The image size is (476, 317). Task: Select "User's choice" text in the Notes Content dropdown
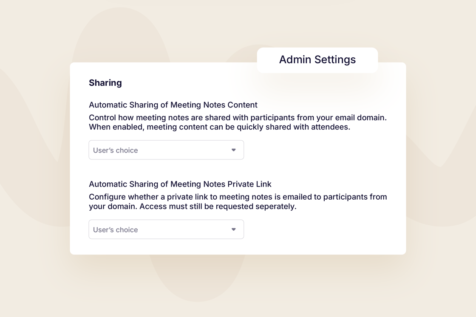click(115, 150)
